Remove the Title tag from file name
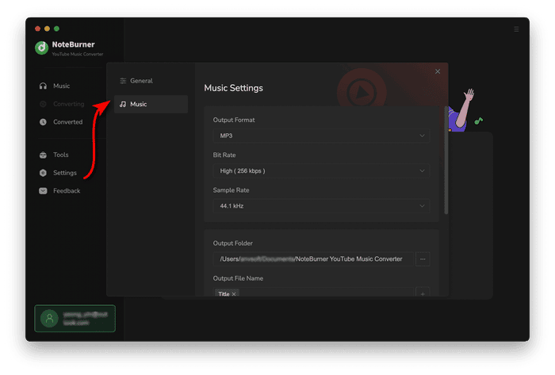Screen dimensions: 555x375 [234, 294]
